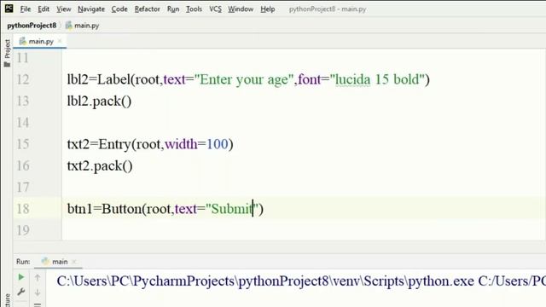The width and height of the screenshot is (546, 307).
Task: Click the font keyword argument on line 12
Action: point(309,79)
